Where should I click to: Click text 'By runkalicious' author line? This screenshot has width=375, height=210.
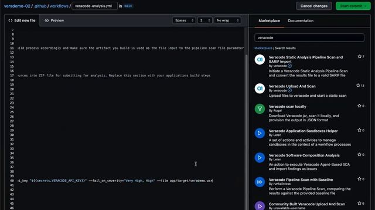coord(279,184)
